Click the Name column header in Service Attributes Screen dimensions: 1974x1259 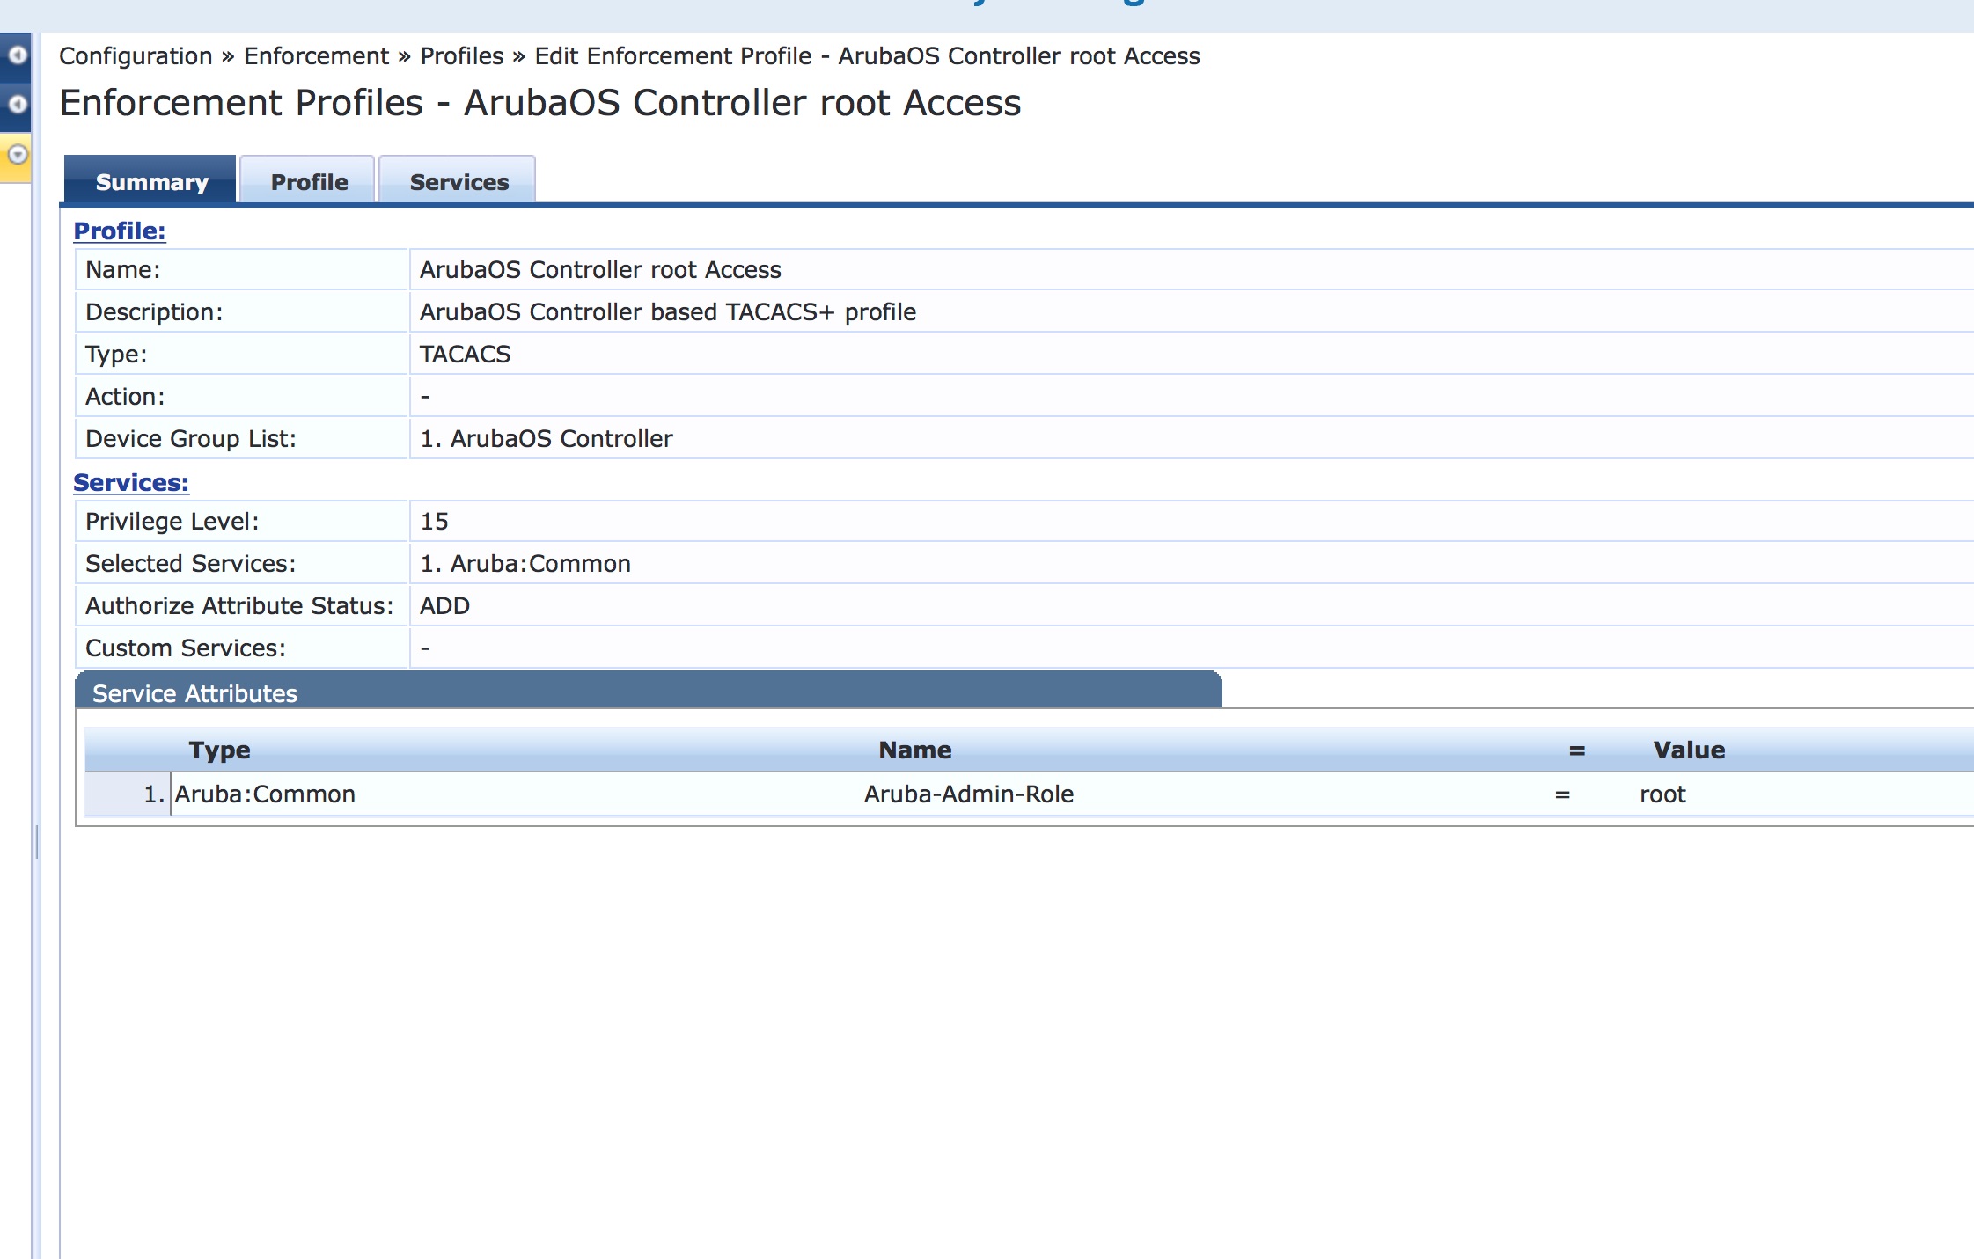tap(915, 750)
